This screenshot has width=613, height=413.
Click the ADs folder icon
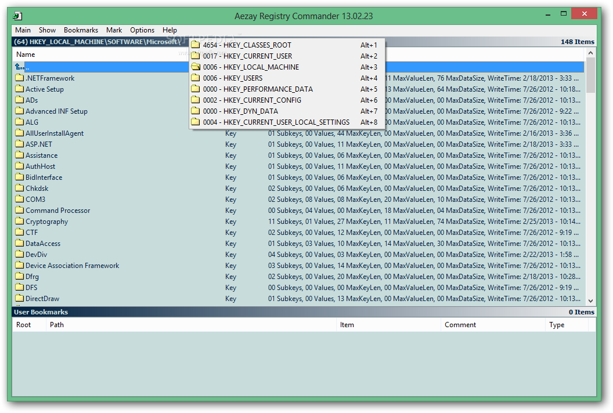(20, 100)
